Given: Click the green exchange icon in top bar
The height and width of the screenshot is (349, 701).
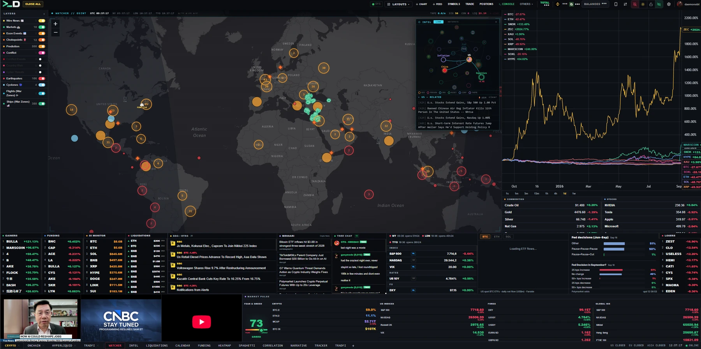Looking at the screenshot, I should point(571,4).
